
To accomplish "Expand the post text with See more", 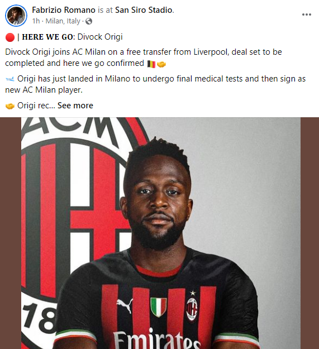I will tap(75, 106).
